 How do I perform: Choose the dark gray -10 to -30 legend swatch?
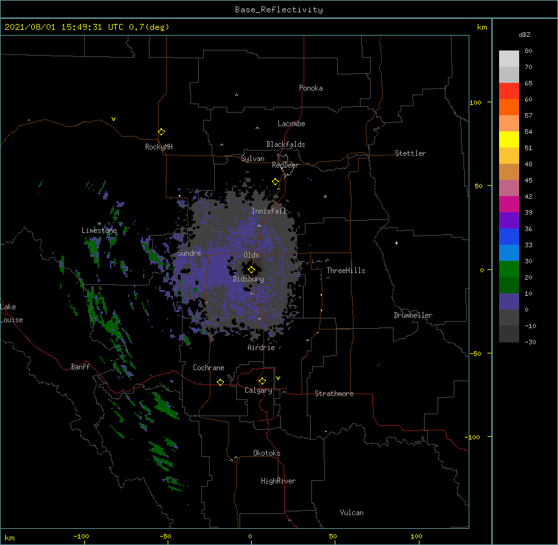click(x=509, y=334)
